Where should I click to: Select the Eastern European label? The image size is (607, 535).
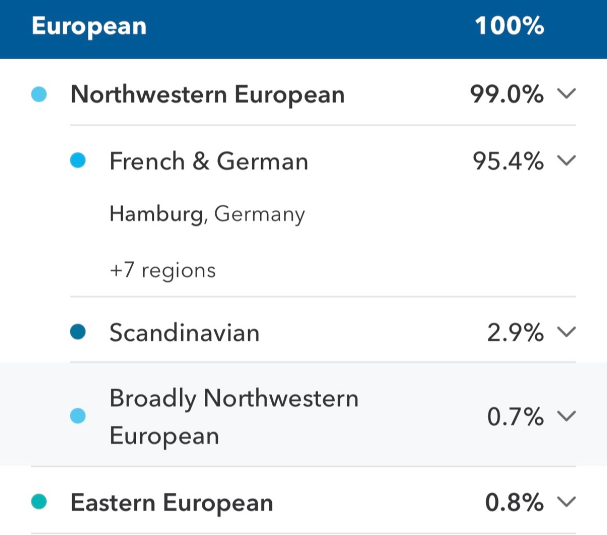pyautogui.click(x=171, y=503)
